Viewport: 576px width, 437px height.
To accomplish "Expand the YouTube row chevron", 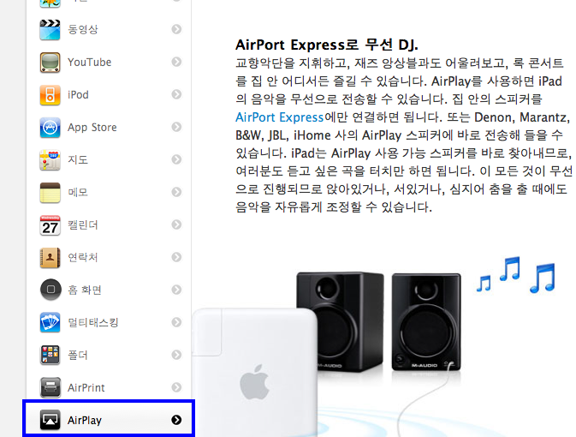I will click(x=176, y=62).
